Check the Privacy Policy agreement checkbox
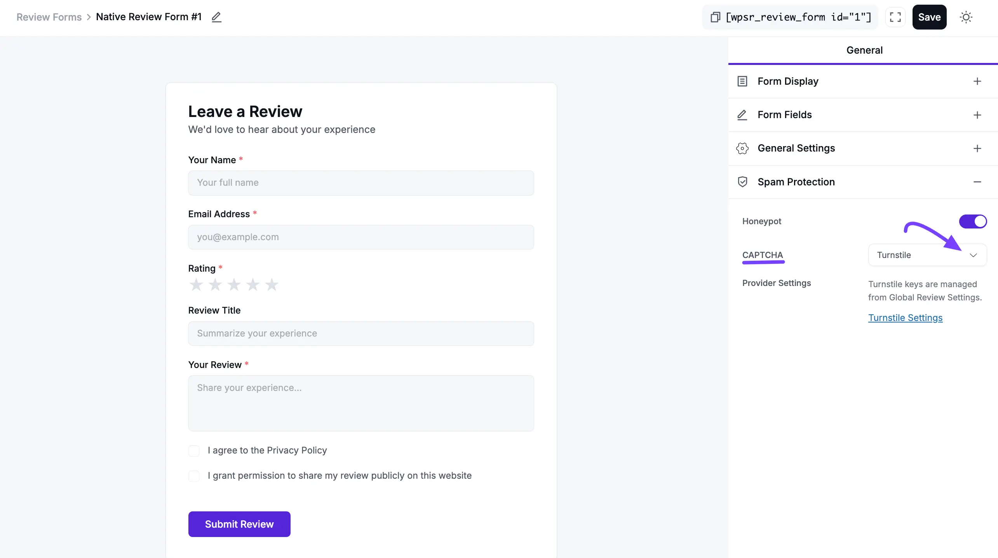The image size is (998, 558). pos(194,450)
